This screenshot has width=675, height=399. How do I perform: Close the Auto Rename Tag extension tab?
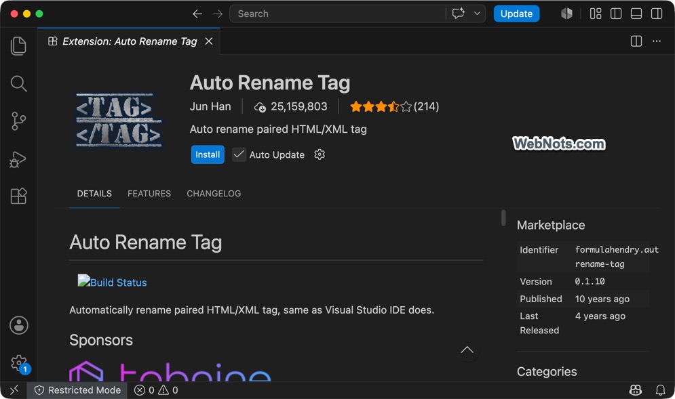pyautogui.click(x=209, y=41)
